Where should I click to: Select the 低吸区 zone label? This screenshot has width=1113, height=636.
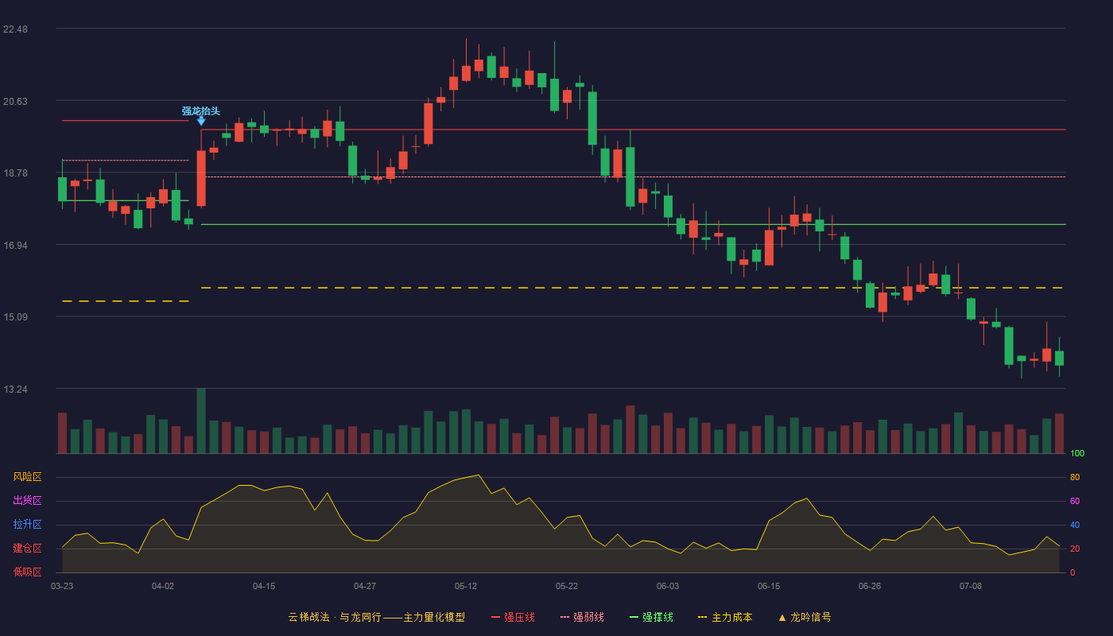(x=27, y=572)
